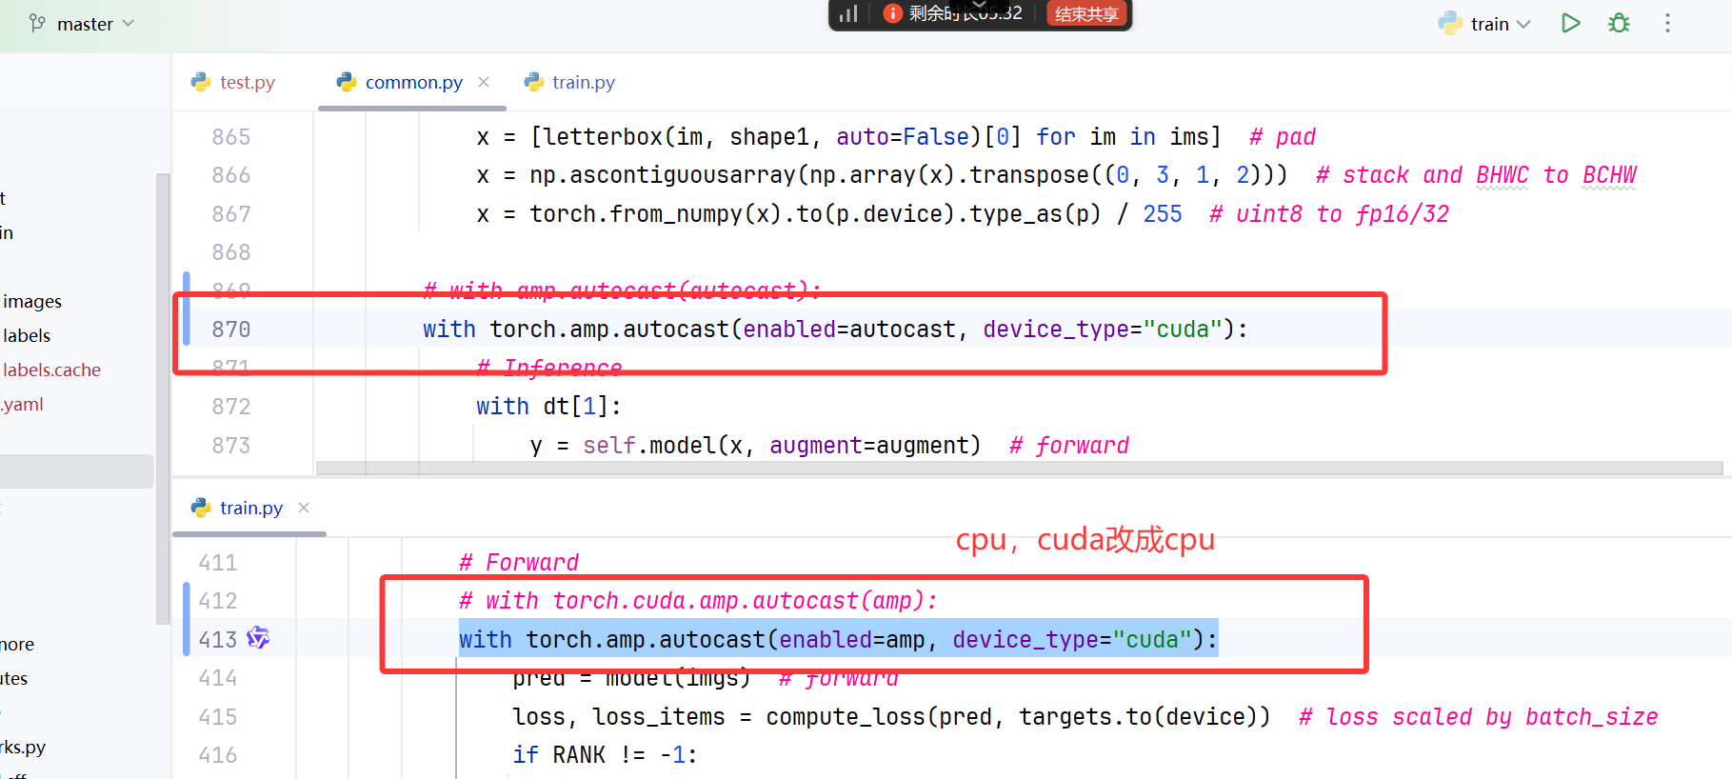Click the red info icon in sharing bar
Viewport: 1732px width, 779px height.
point(893,13)
